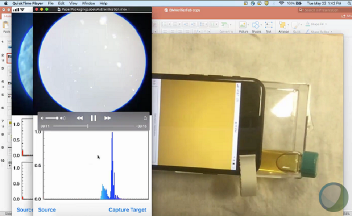Click the Shape Outline button

click(317, 32)
